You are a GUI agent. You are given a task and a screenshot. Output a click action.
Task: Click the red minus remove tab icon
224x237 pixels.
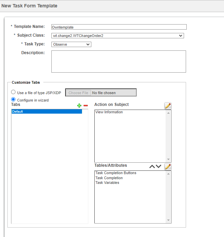86,106
